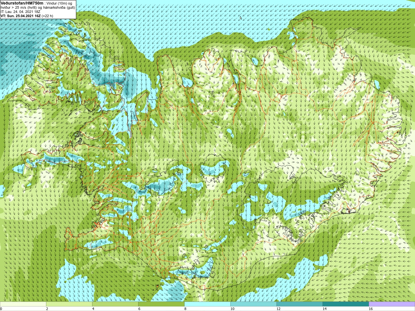
Task: Click the 'VT: Sun. 25.04.2021 16Z (+22 h)' line
Action: point(27,16)
